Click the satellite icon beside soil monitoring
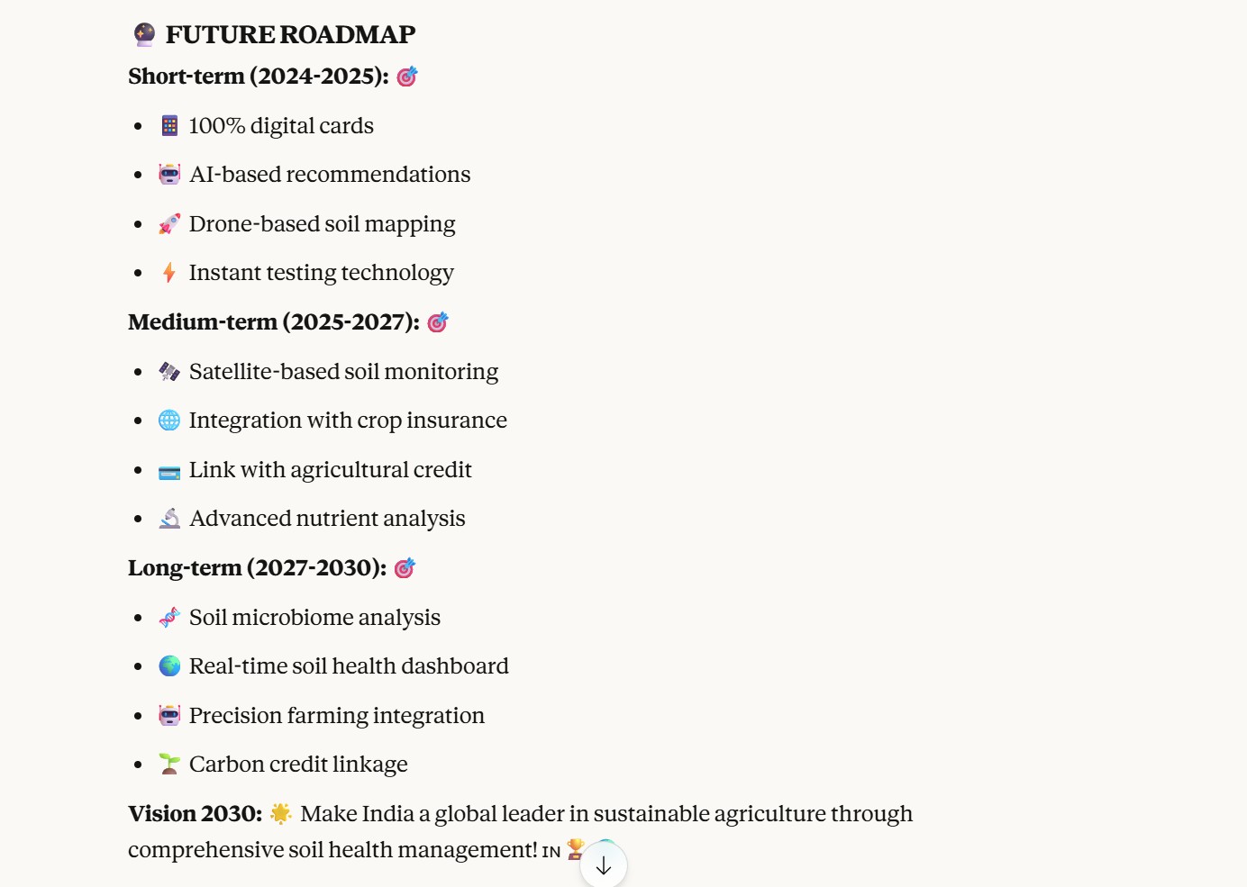The width and height of the screenshot is (1247, 887). click(169, 371)
